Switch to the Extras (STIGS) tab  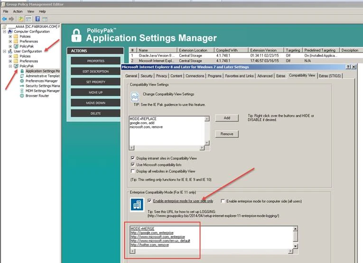331,75
